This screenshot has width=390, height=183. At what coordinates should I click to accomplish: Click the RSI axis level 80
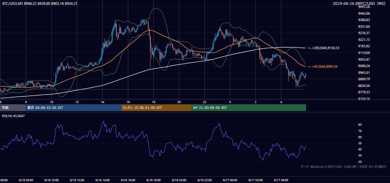360,125
